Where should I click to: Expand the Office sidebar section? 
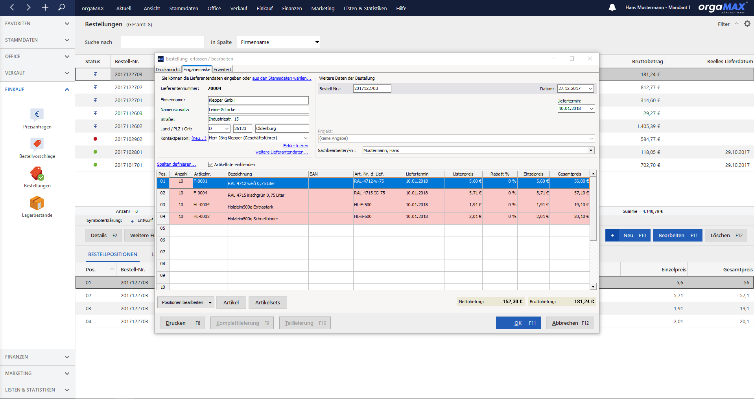pyautogui.click(x=37, y=57)
